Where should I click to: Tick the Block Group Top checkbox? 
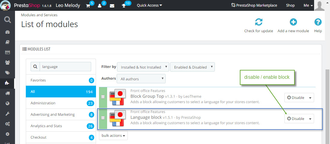click(103, 97)
